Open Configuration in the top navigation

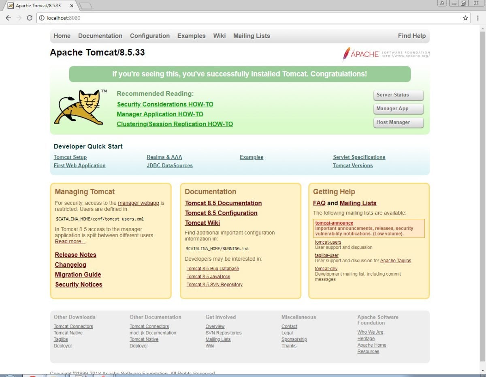tap(150, 36)
